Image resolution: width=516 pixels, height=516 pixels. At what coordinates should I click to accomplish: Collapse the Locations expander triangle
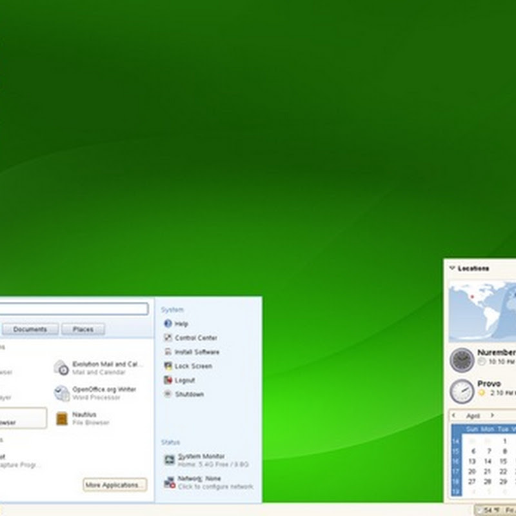pyautogui.click(x=452, y=268)
